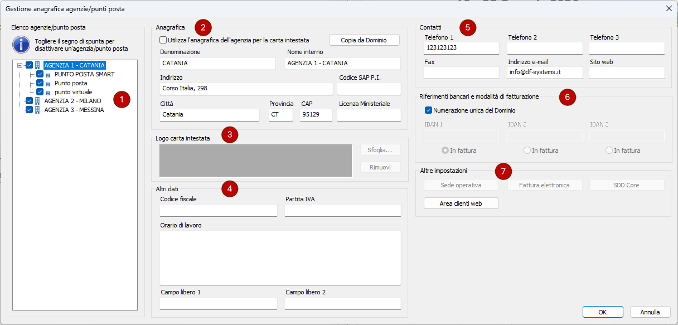678x325 pixels.
Task: Select AGENZIA 3 - MESSINA in the tree
Action: point(74,110)
